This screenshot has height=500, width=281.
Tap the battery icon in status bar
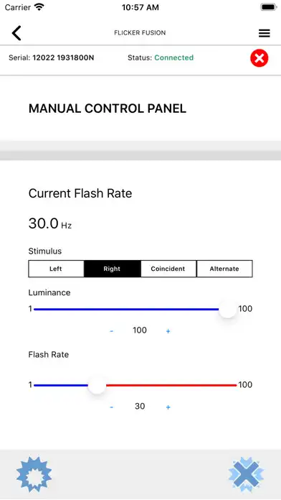269,7
